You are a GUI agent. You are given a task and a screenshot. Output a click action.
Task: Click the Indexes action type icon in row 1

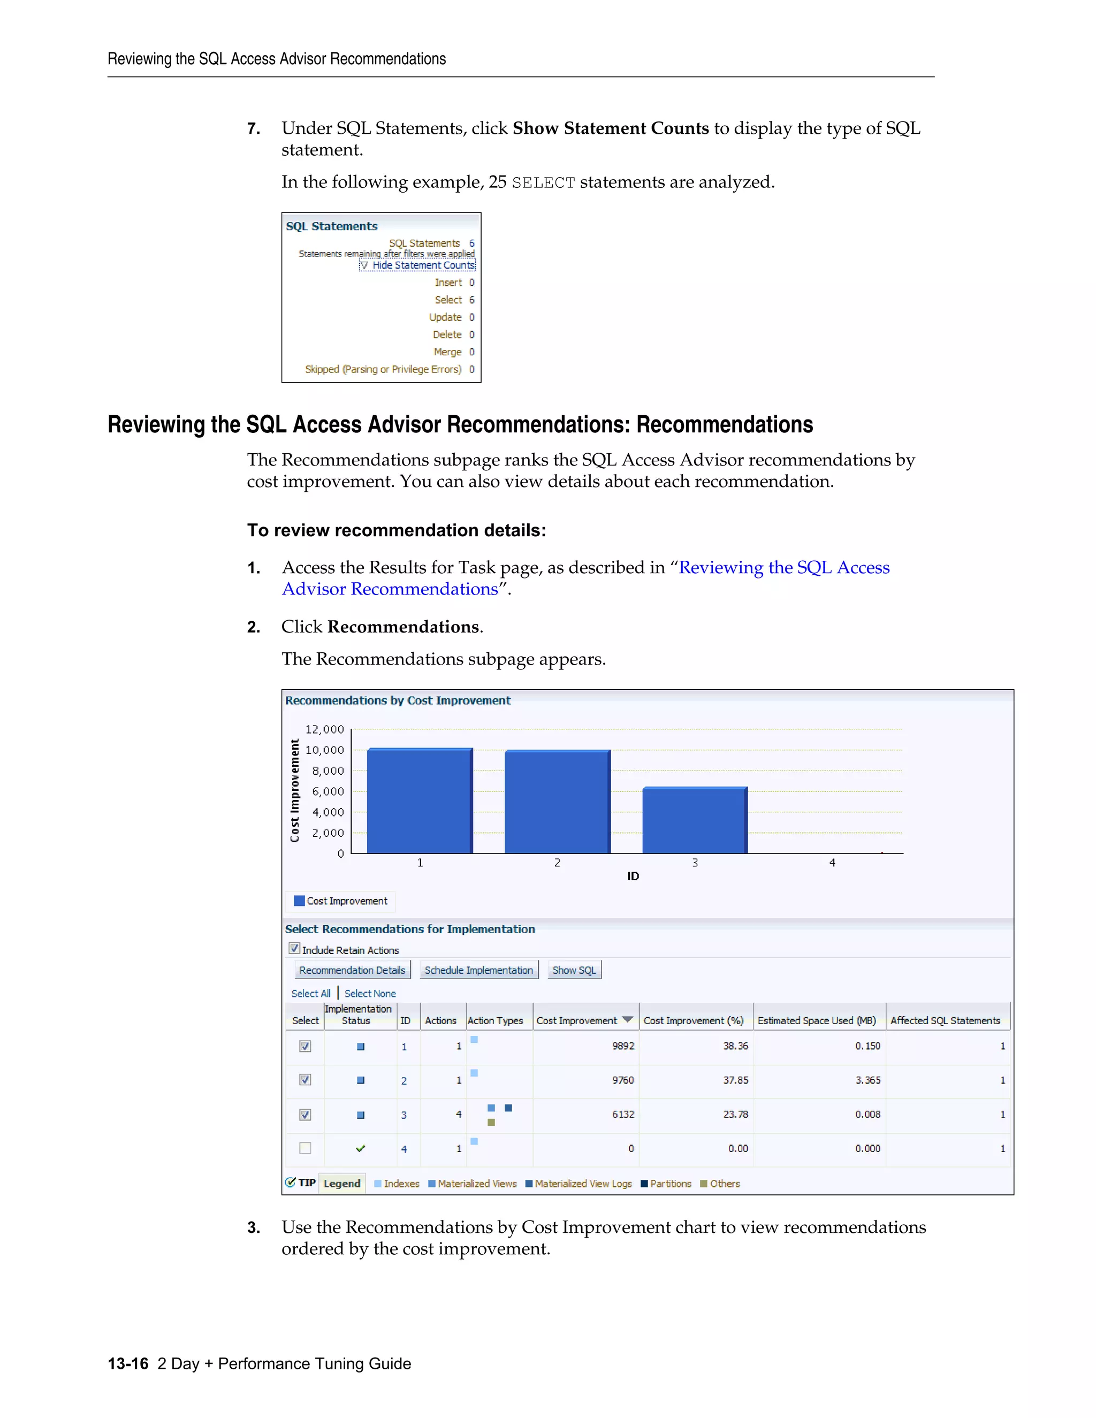(x=474, y=1040)
